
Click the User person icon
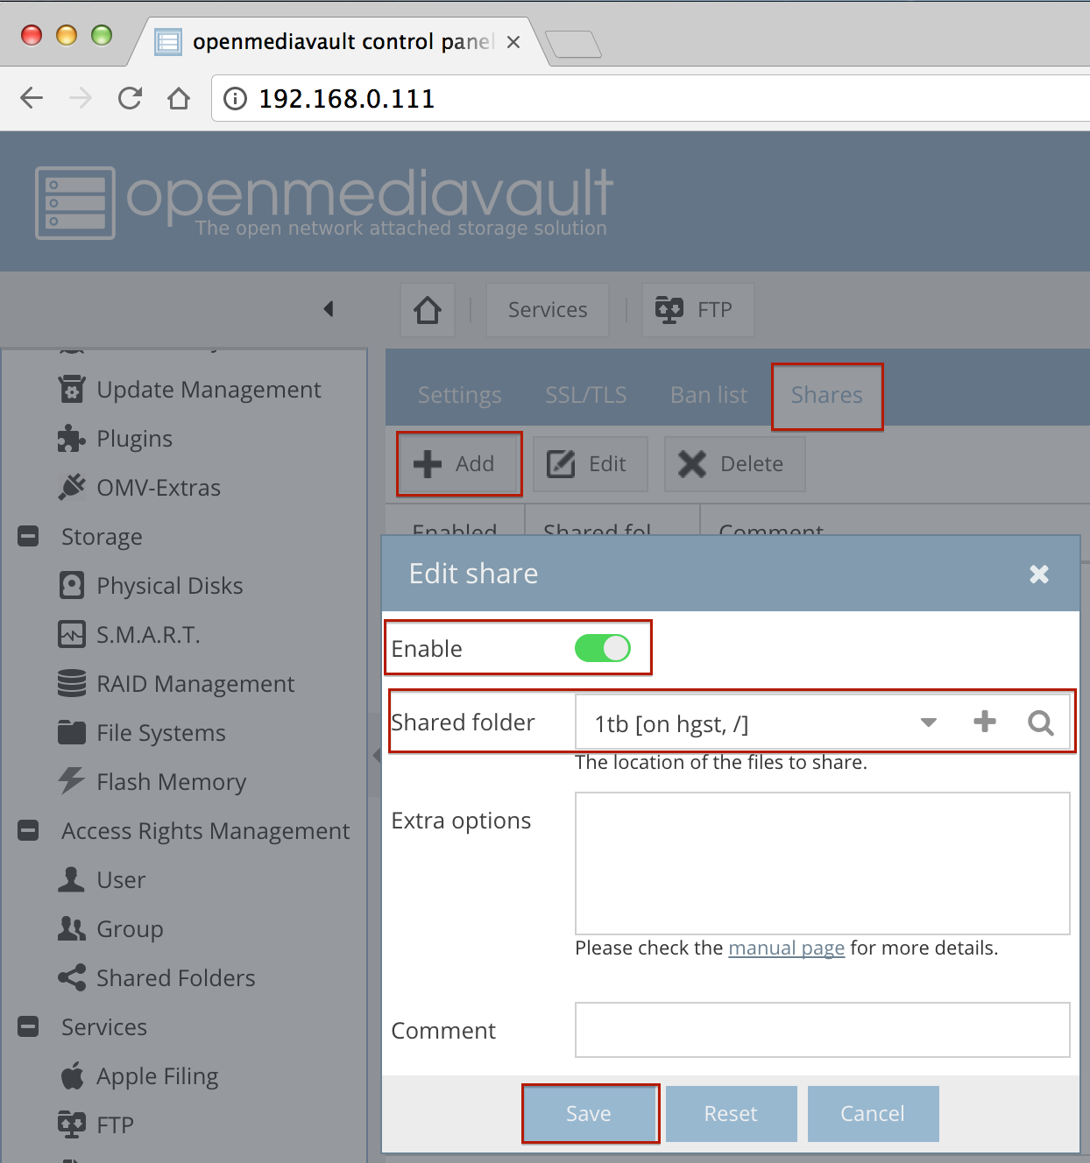[72, 879]
